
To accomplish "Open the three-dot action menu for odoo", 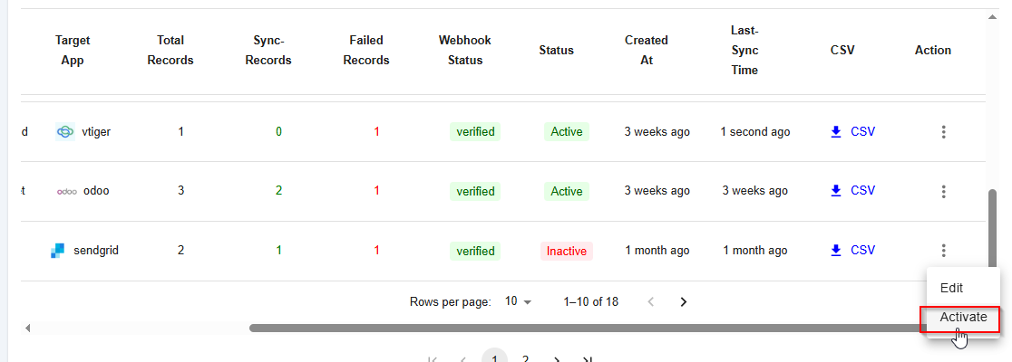I will pyautogui.click(x=943, y=192).
